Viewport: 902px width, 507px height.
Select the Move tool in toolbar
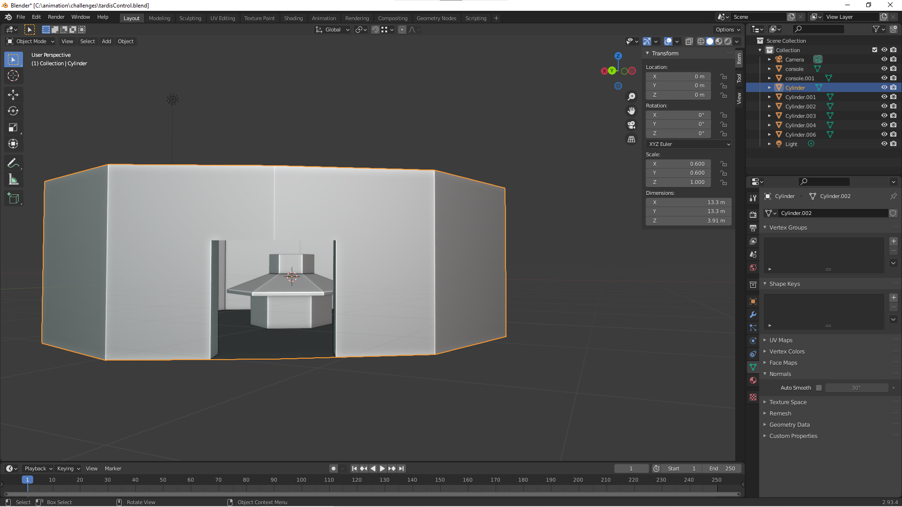(13, 94)
